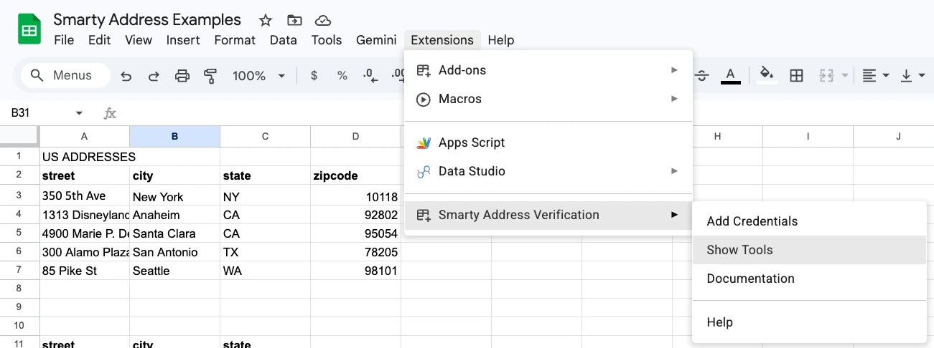Format as percent icon

point(342,76)
